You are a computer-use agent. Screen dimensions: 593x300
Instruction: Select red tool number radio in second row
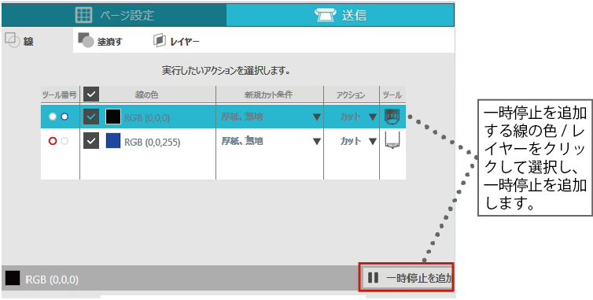click(x=53, y=141)
